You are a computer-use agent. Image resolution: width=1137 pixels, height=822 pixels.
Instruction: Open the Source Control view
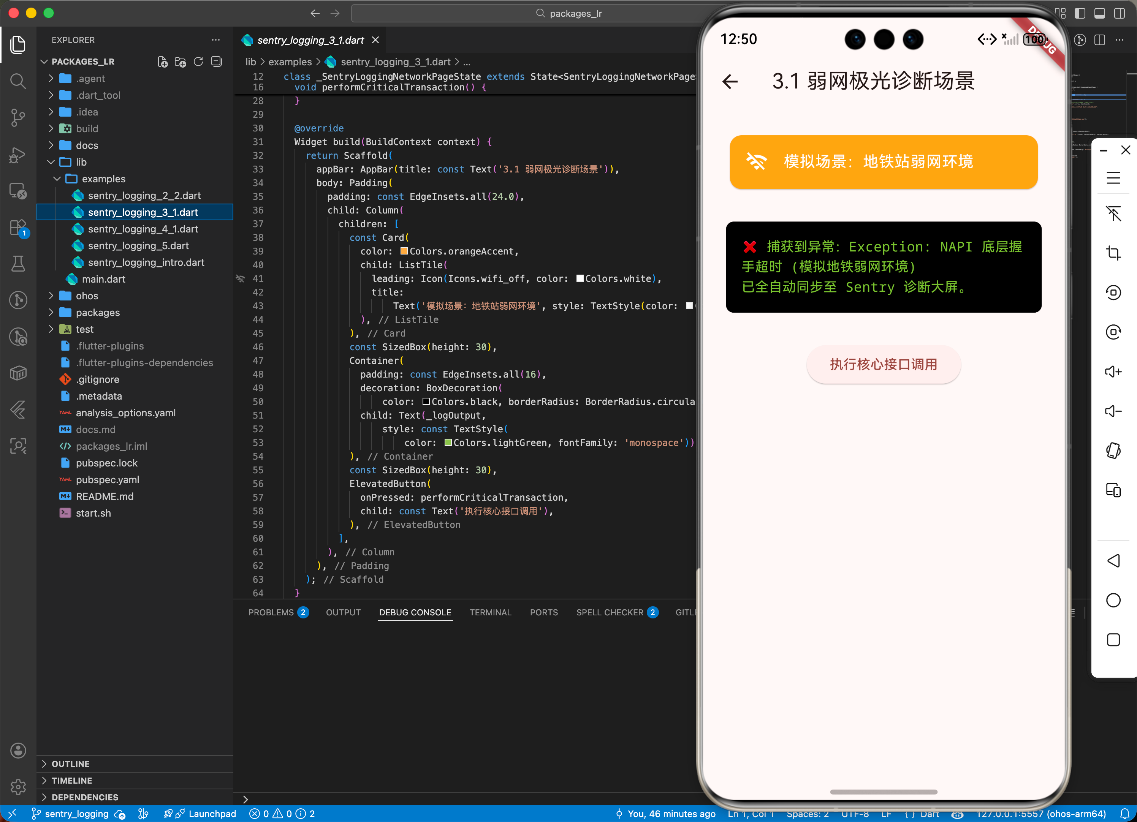(18, 117)
